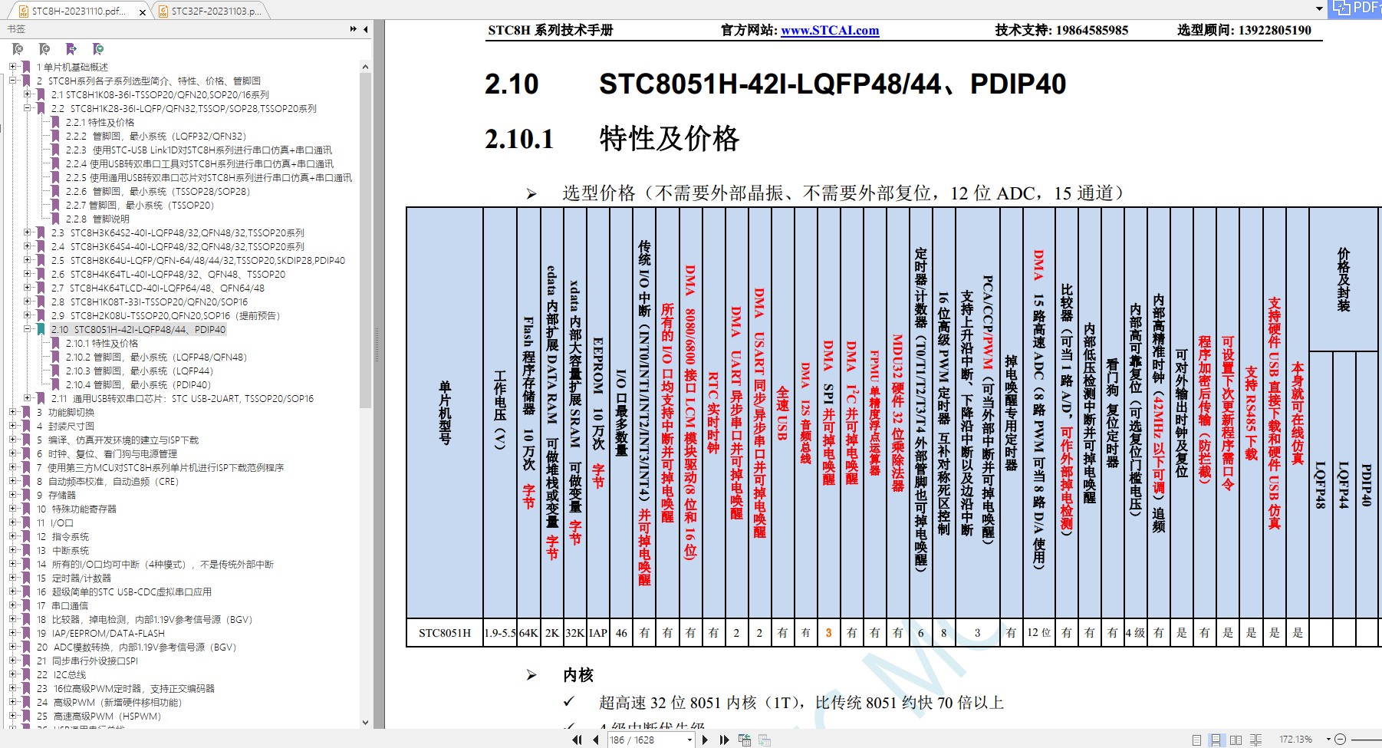
Task: Click the next view icon in navigation bar
Action: tap(764, 740)
